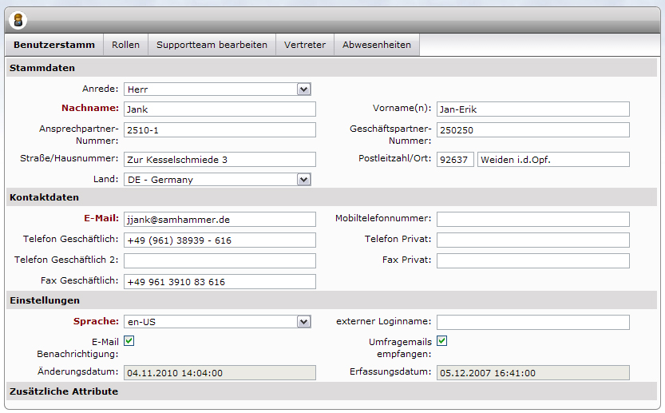This screenshot has height=413, width=665.
Task: Click the Straße/Hausnummer input field
Action: (x=220, y=160)
